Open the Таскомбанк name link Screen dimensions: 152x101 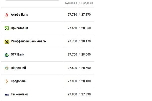[x=19, y=94]
